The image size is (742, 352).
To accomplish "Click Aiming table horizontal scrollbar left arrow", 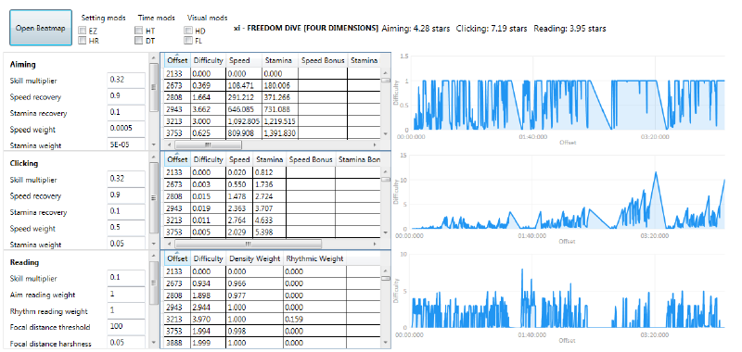I will (170, 145).
